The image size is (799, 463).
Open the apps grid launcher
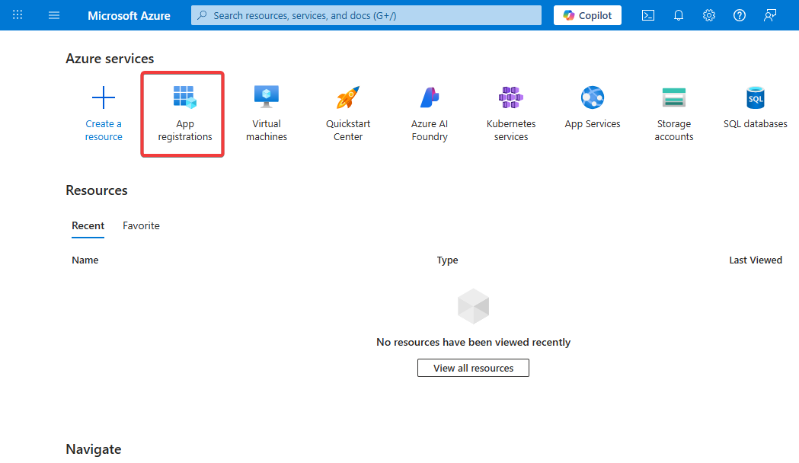[18, 15]
